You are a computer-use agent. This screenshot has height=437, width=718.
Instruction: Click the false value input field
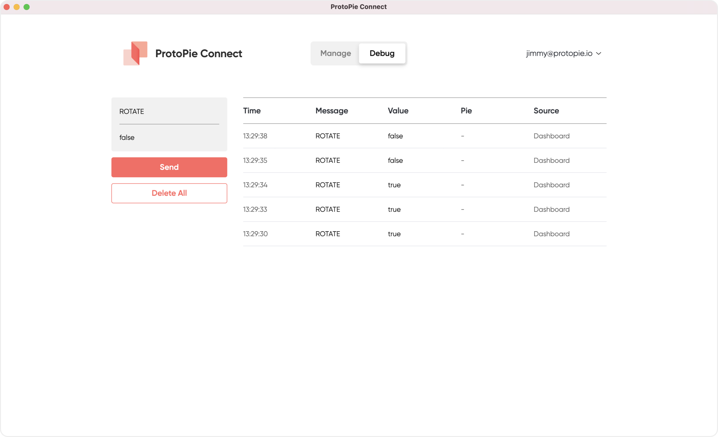point(169,137)
